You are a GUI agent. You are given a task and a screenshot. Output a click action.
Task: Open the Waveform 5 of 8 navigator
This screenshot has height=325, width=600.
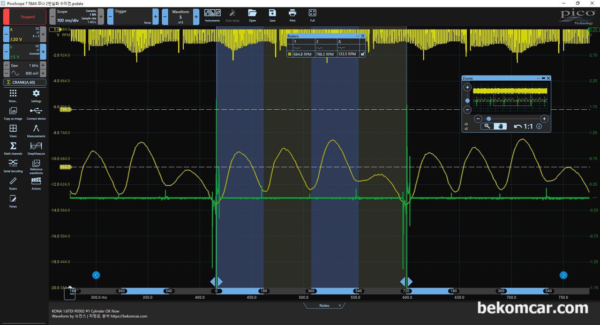pos(181,17)
